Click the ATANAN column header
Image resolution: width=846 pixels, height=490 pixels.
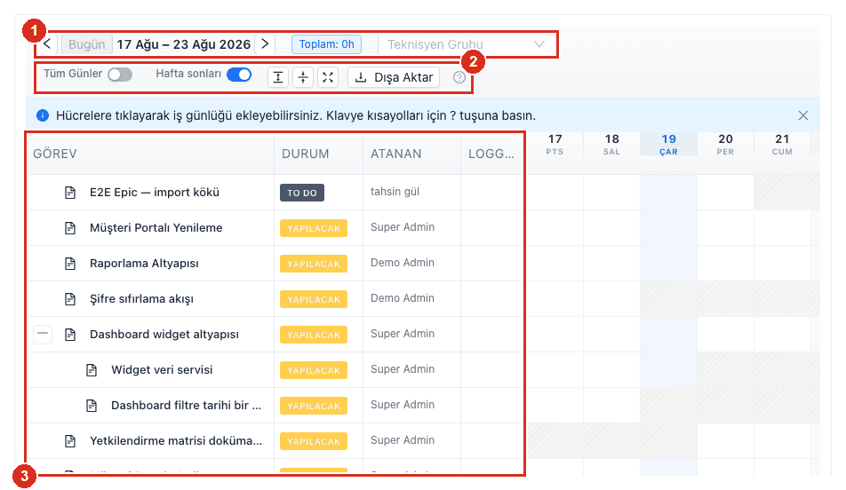click(411, 154)
